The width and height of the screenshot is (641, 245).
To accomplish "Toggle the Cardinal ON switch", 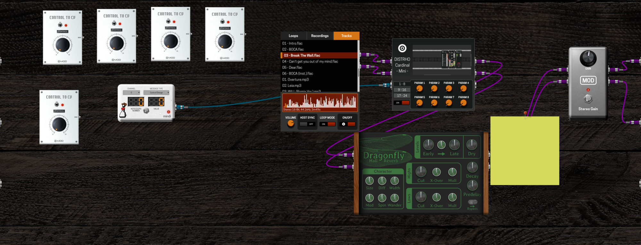I will click(x=402, y=103).
